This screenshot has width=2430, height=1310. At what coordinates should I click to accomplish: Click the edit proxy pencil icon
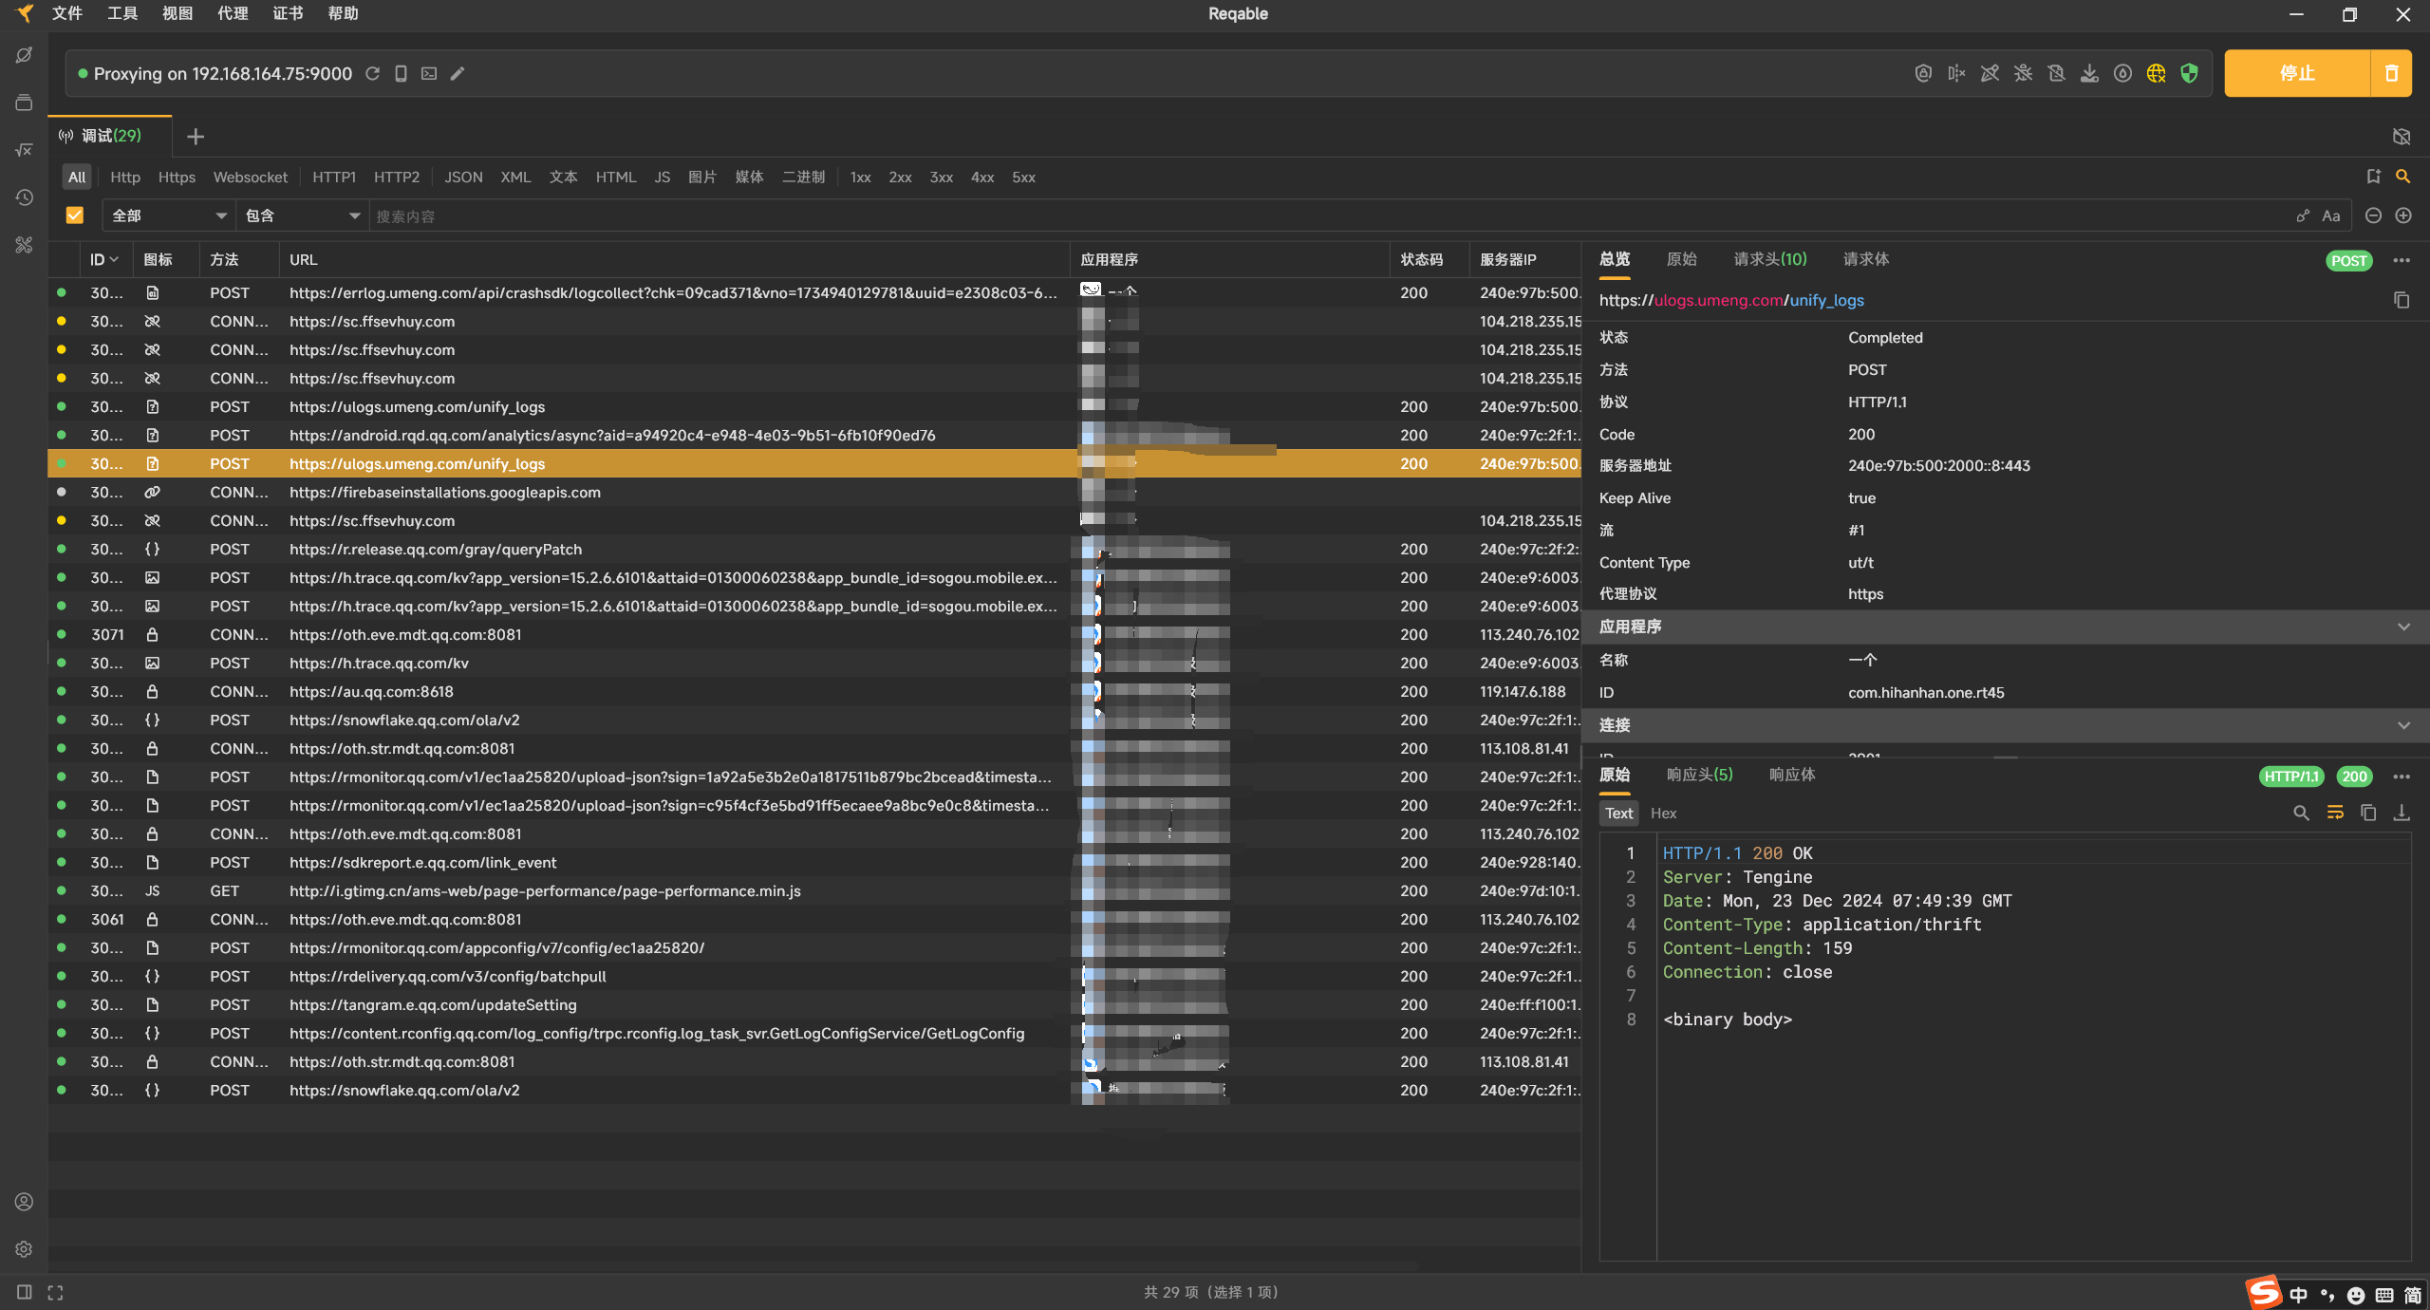pos(458,73)
